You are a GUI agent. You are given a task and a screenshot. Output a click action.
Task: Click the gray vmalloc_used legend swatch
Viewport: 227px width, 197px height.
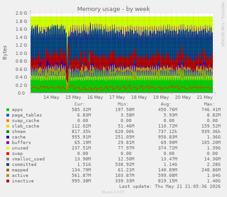click(x=8, y=159)
